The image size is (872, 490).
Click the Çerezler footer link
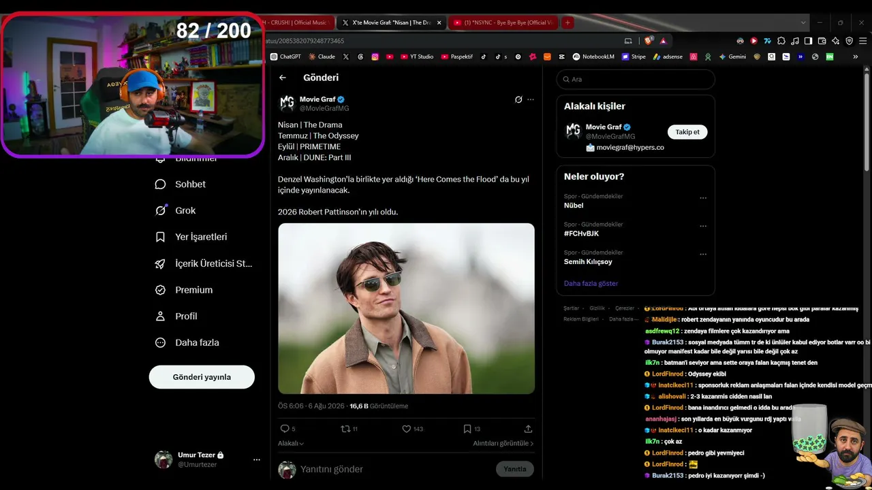tap(625, 308)
